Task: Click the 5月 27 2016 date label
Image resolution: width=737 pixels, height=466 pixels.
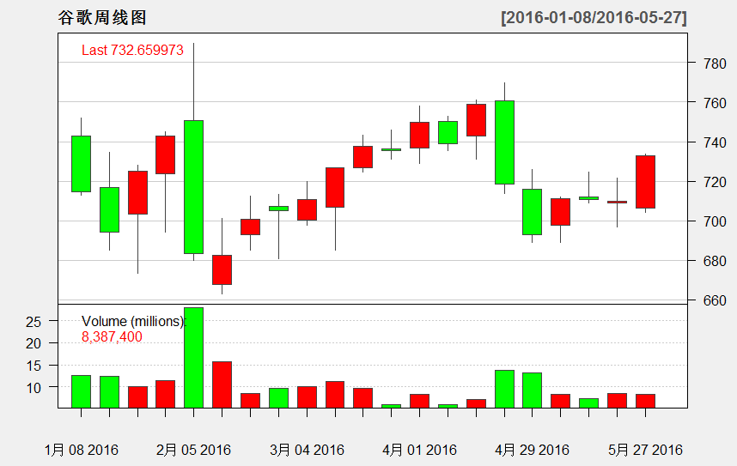Action: [x=645, y=450]
